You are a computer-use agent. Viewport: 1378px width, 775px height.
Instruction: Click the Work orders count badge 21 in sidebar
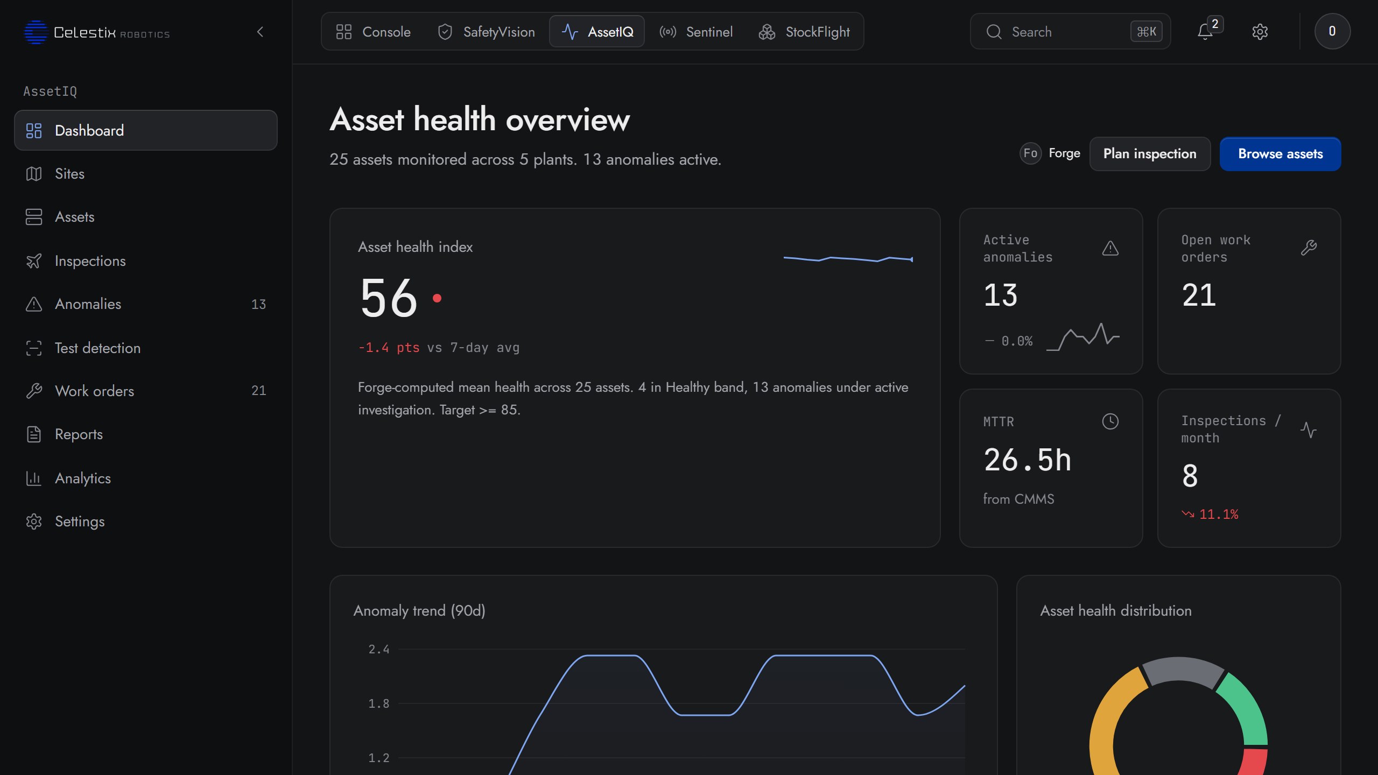point(258,391)
